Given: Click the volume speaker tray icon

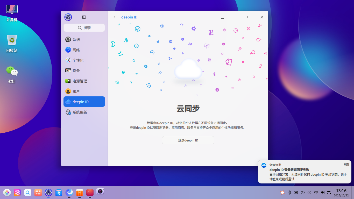Looking at the screenshot, I should [x=323, y=193].
